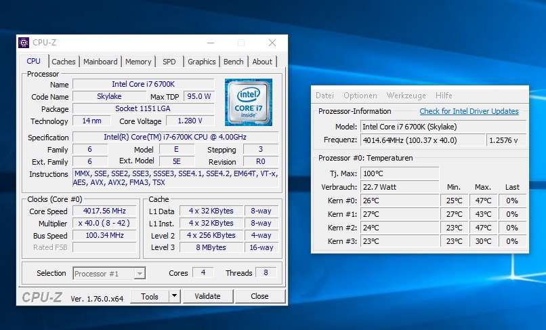Open the Werkzeuge menu
The height and width of the screenshot is (330, 546).
click(406, 96)
